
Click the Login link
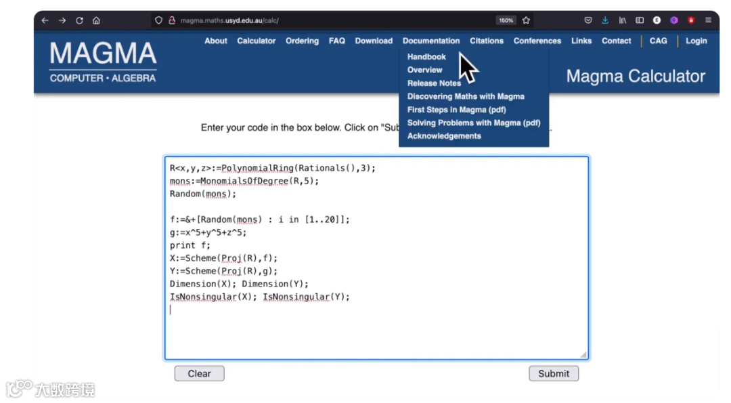(696, 41)
